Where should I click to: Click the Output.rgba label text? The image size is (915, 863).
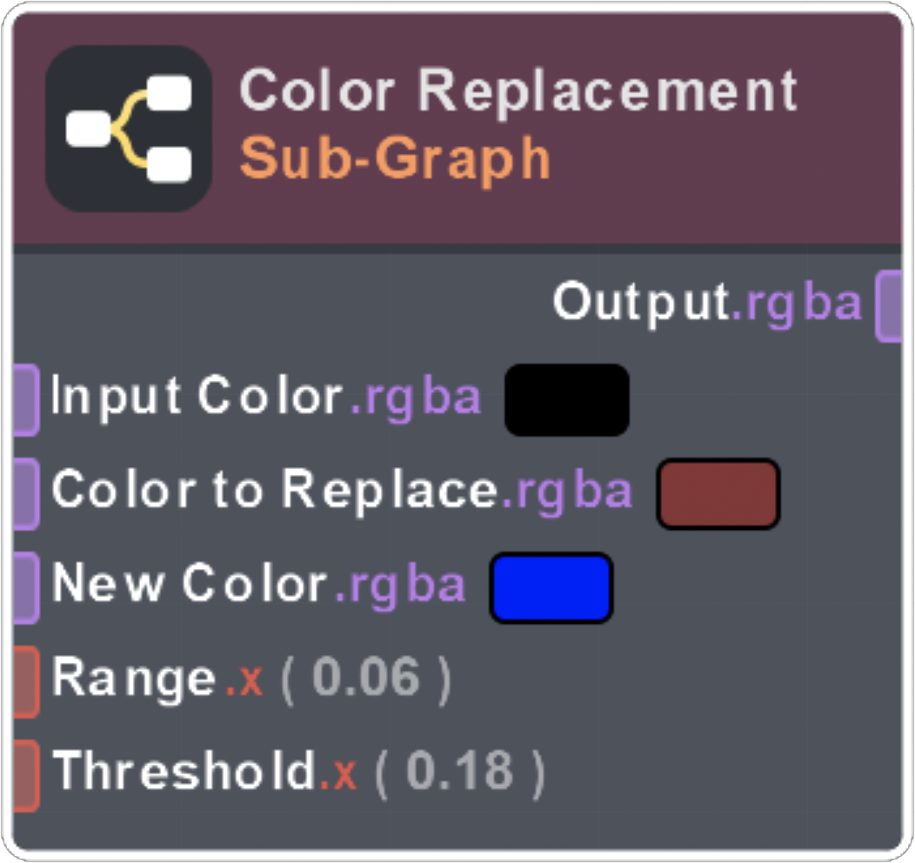tap(706, 304)
